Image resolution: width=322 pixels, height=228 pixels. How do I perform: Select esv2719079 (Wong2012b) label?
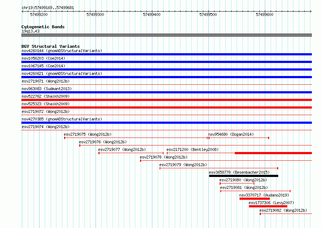coord(183,165)
